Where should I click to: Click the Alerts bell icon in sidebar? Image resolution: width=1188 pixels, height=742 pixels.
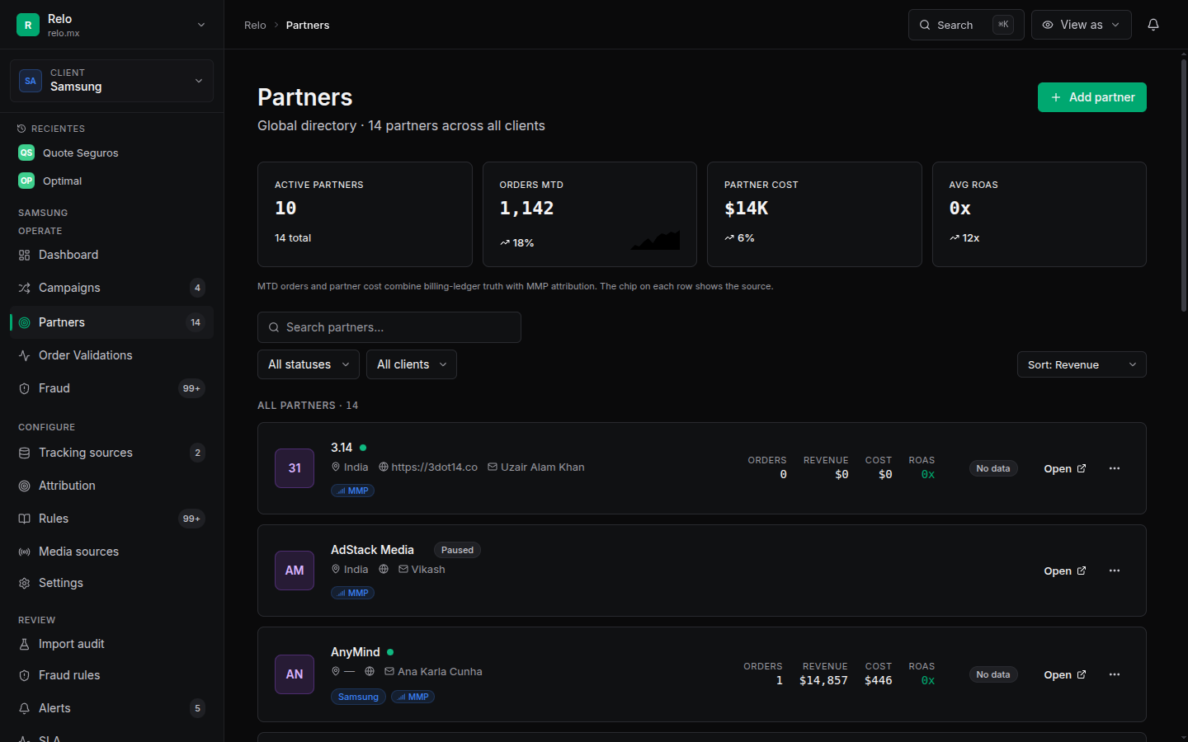click(x=24, y=708)
